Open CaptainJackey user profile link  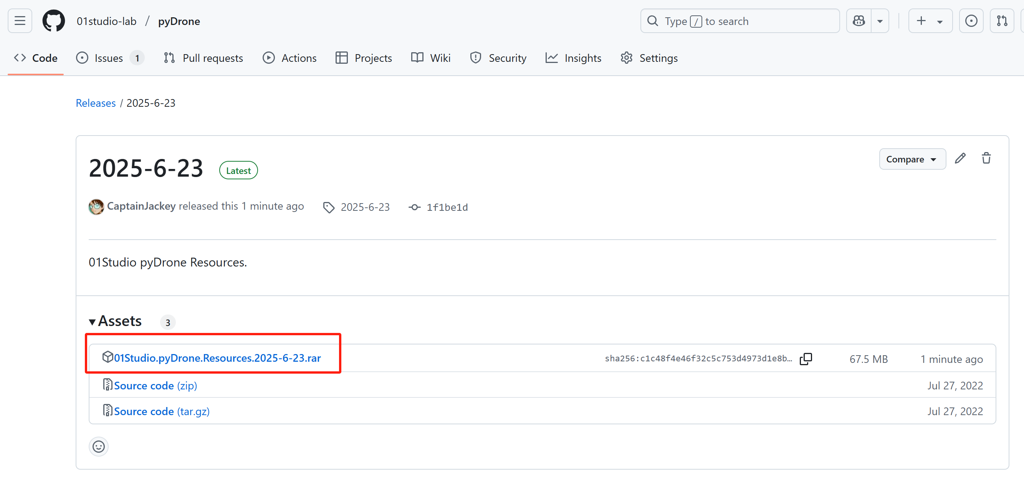(141, 206)
